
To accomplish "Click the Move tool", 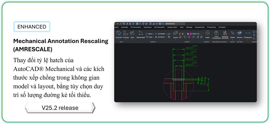I will tap(149, 34).
